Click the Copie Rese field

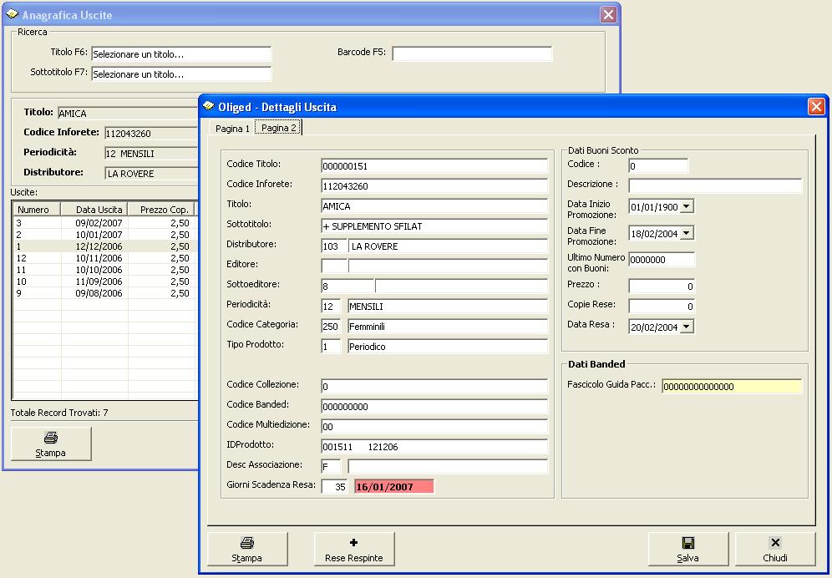662,307
